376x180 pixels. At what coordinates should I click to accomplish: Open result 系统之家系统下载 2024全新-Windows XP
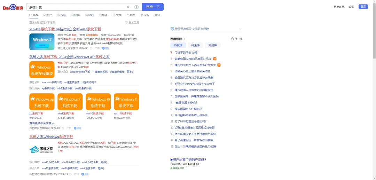pos(70,57)
